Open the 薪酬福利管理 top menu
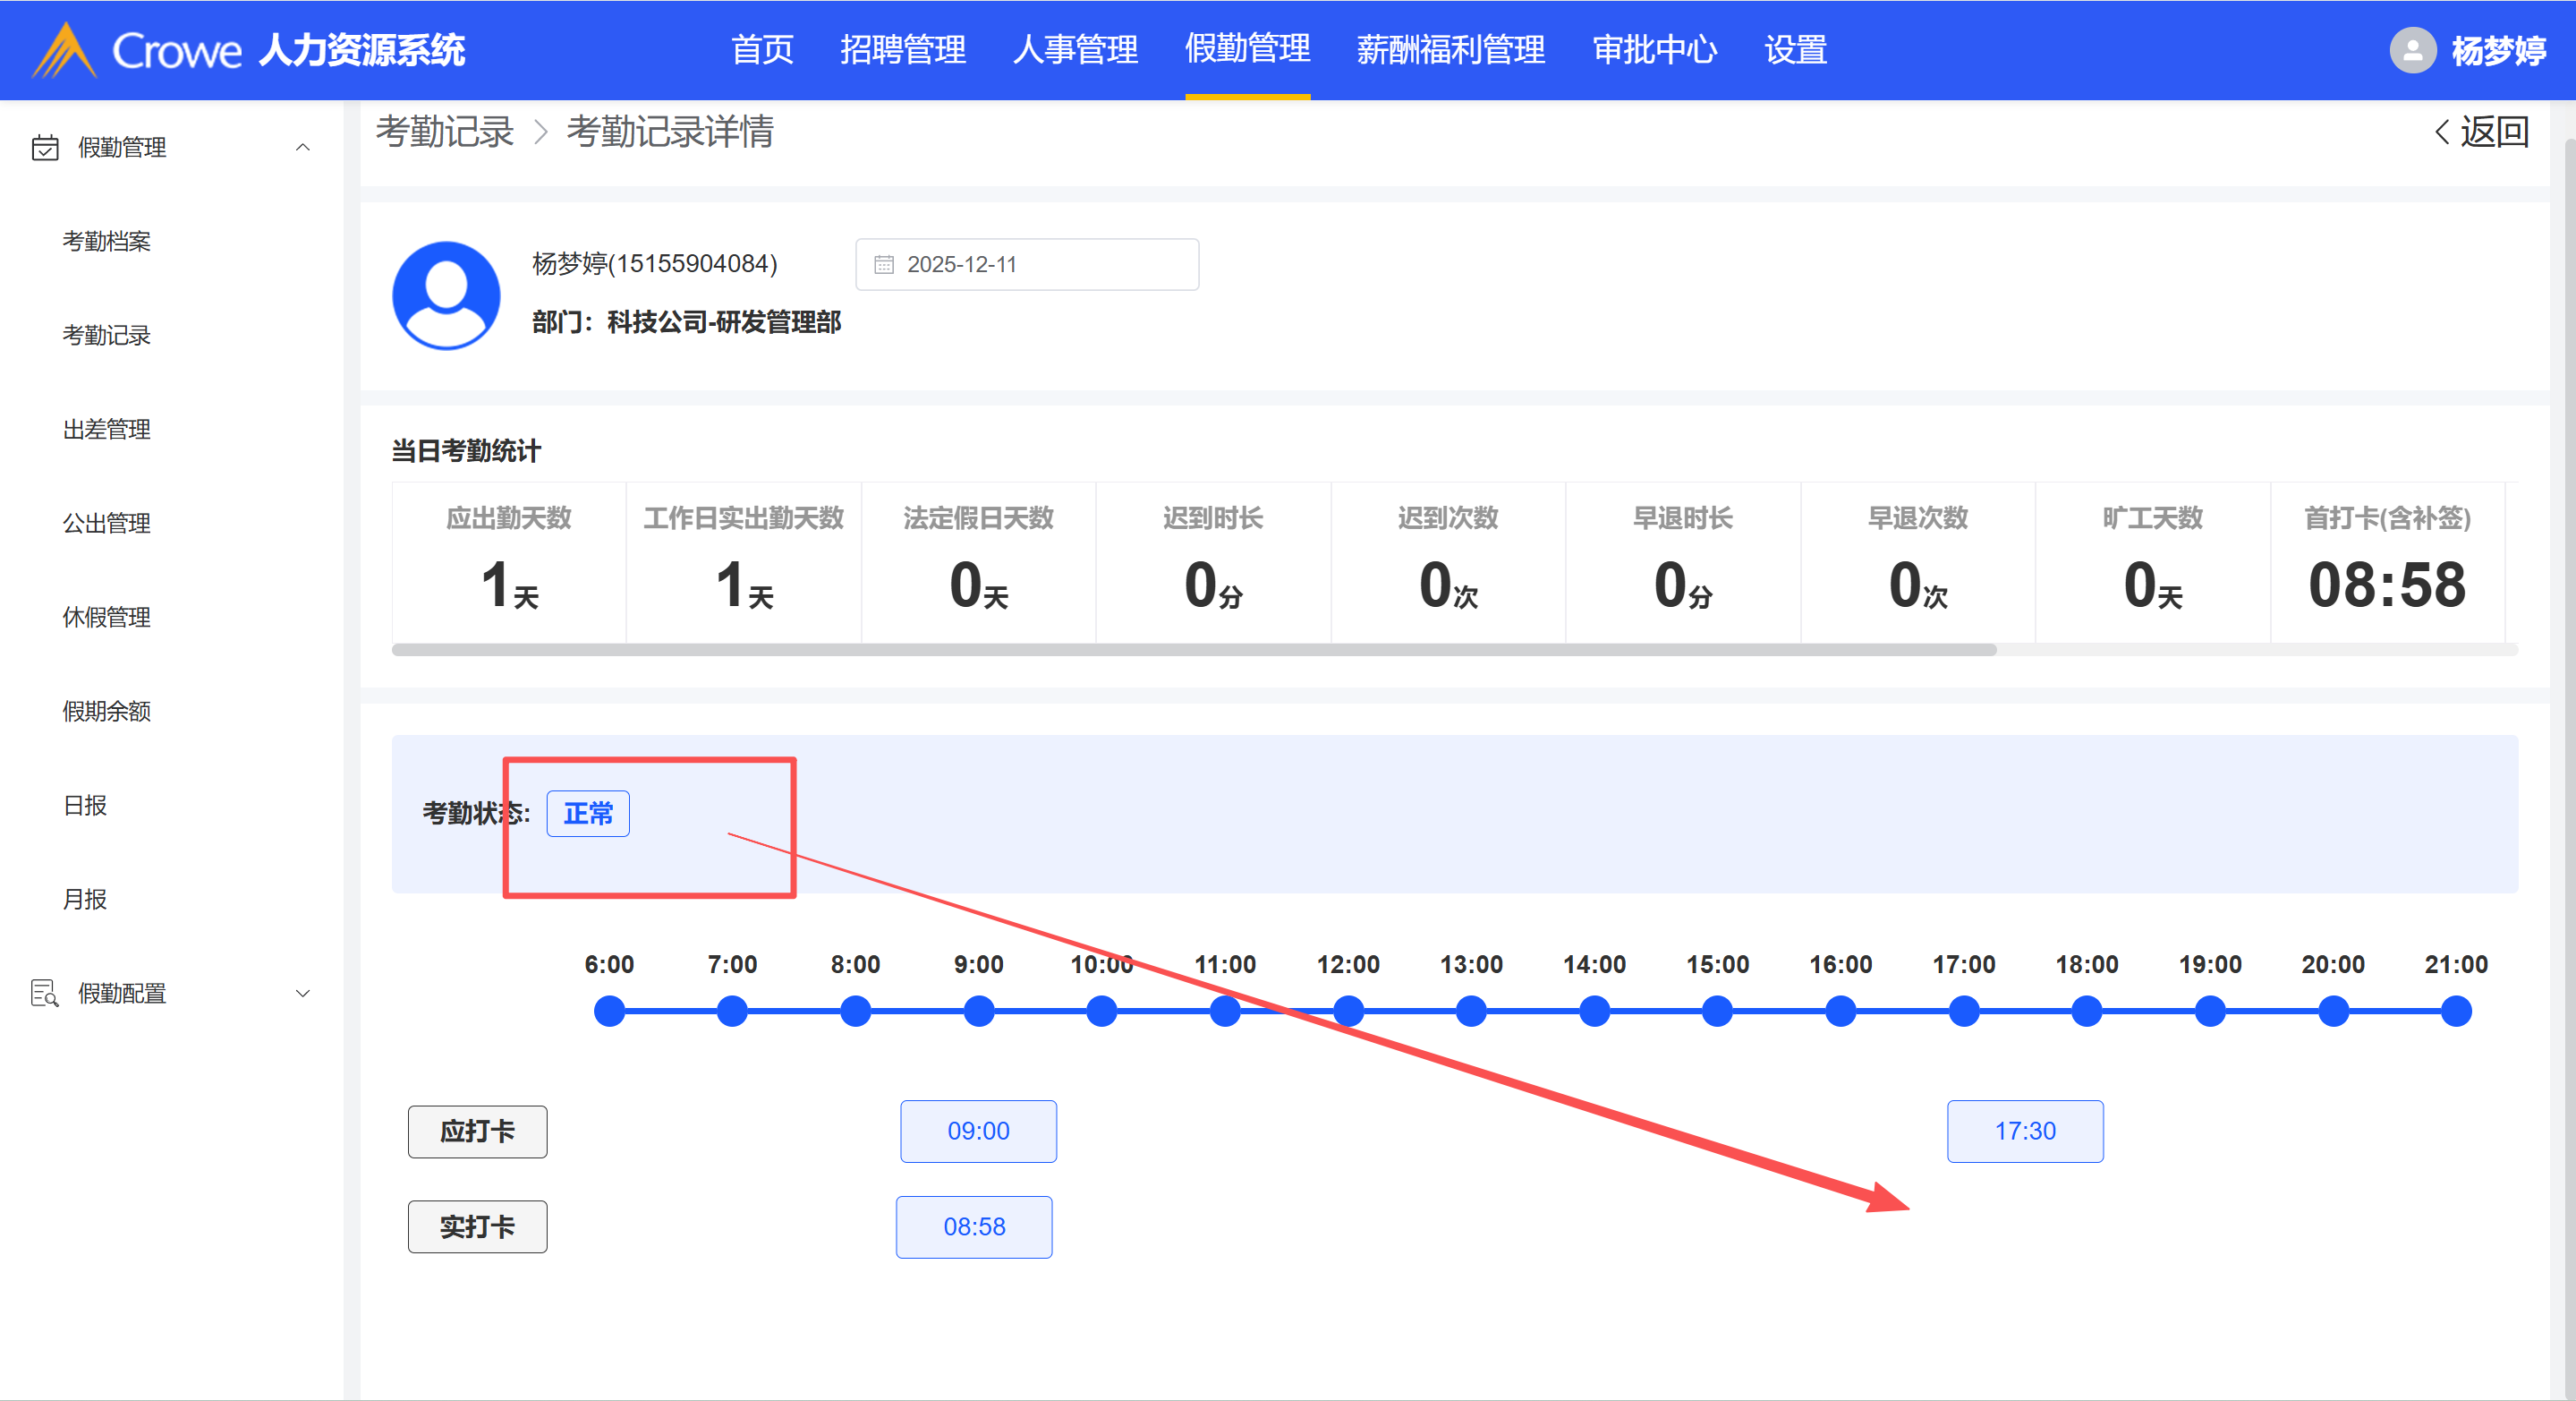The width and height of the screenshot is (2576, 1401). 1450,49
